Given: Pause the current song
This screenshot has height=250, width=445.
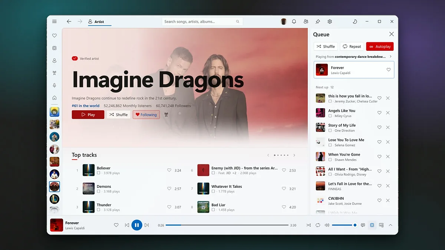Looking at the screenshot, I should pyautogui.click(x=137, y=225).
